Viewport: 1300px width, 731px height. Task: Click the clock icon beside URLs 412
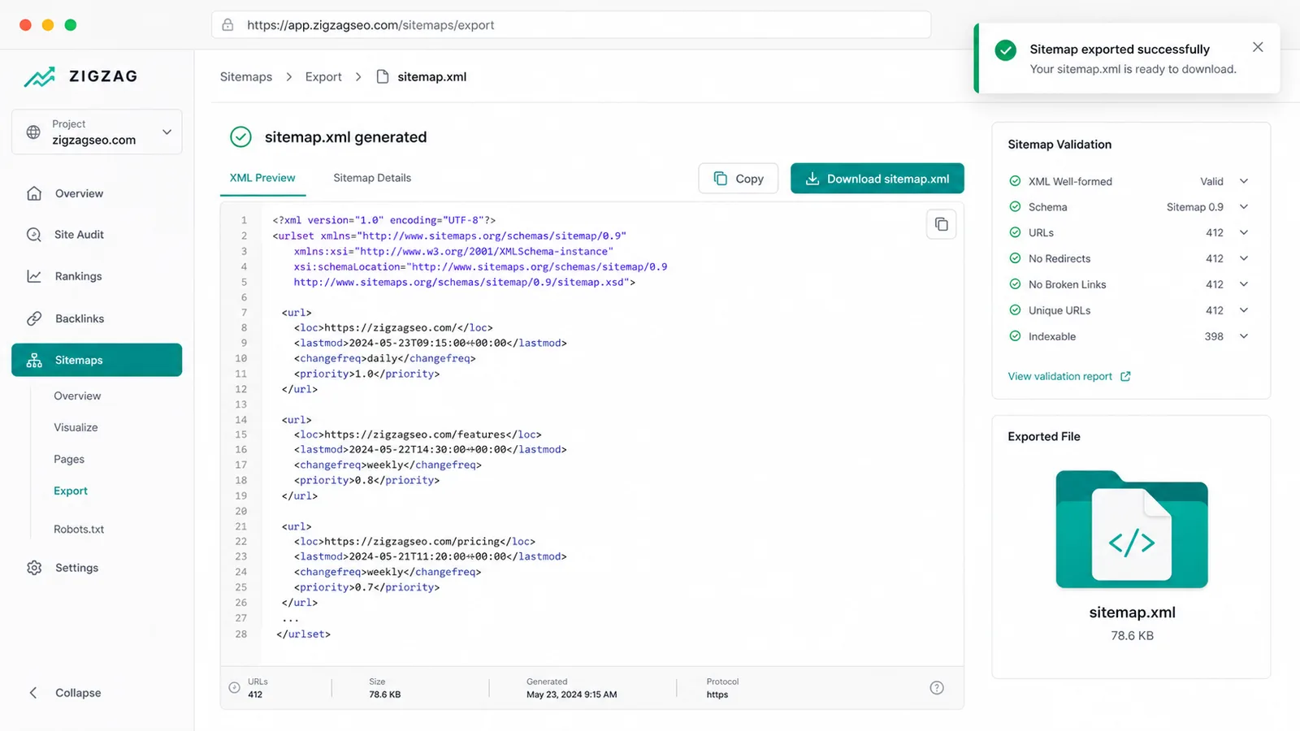tap(234, 688)
